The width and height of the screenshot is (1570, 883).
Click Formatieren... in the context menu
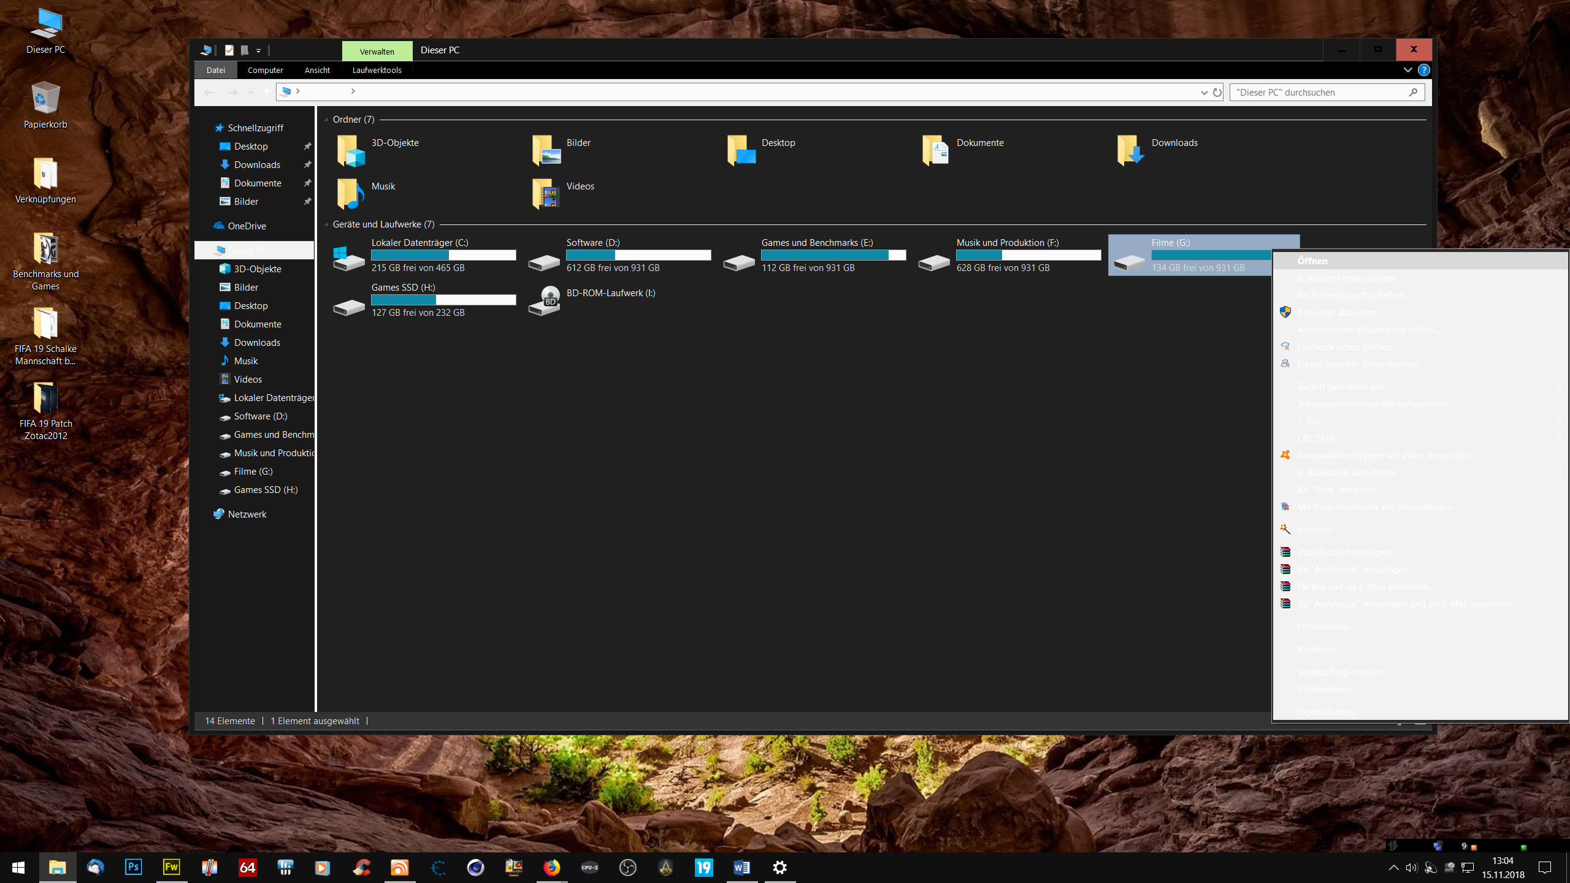[x=1325, y=627]
